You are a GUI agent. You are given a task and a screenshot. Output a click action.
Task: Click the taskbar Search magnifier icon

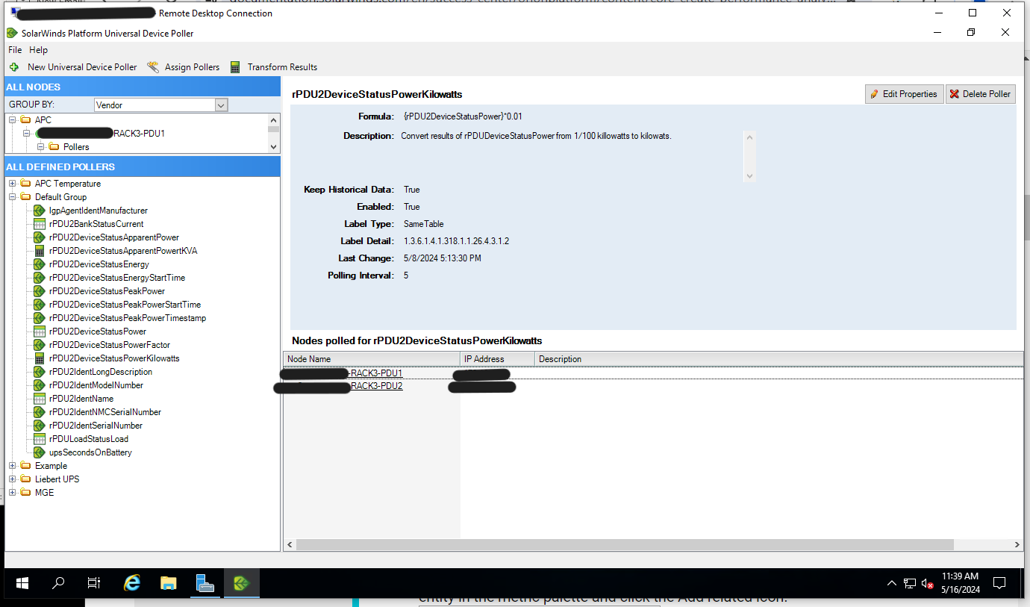point(57,583)
